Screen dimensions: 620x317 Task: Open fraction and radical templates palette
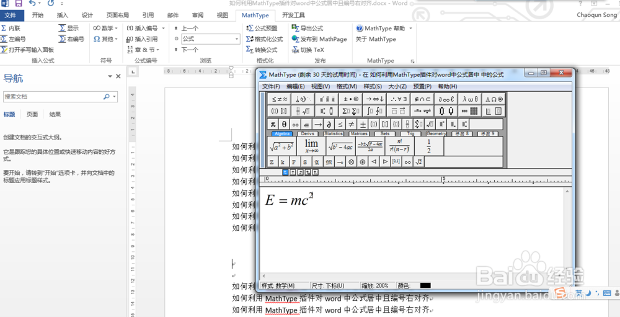coord(303,111)
